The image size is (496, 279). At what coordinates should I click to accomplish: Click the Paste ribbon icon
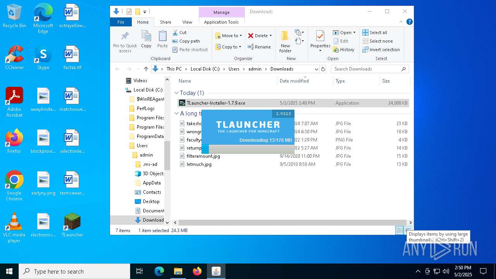pyautogui.click(x=162, y=40)
